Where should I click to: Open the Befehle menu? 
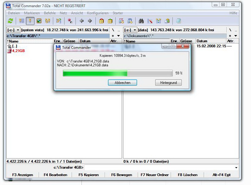tap(50, 13)
